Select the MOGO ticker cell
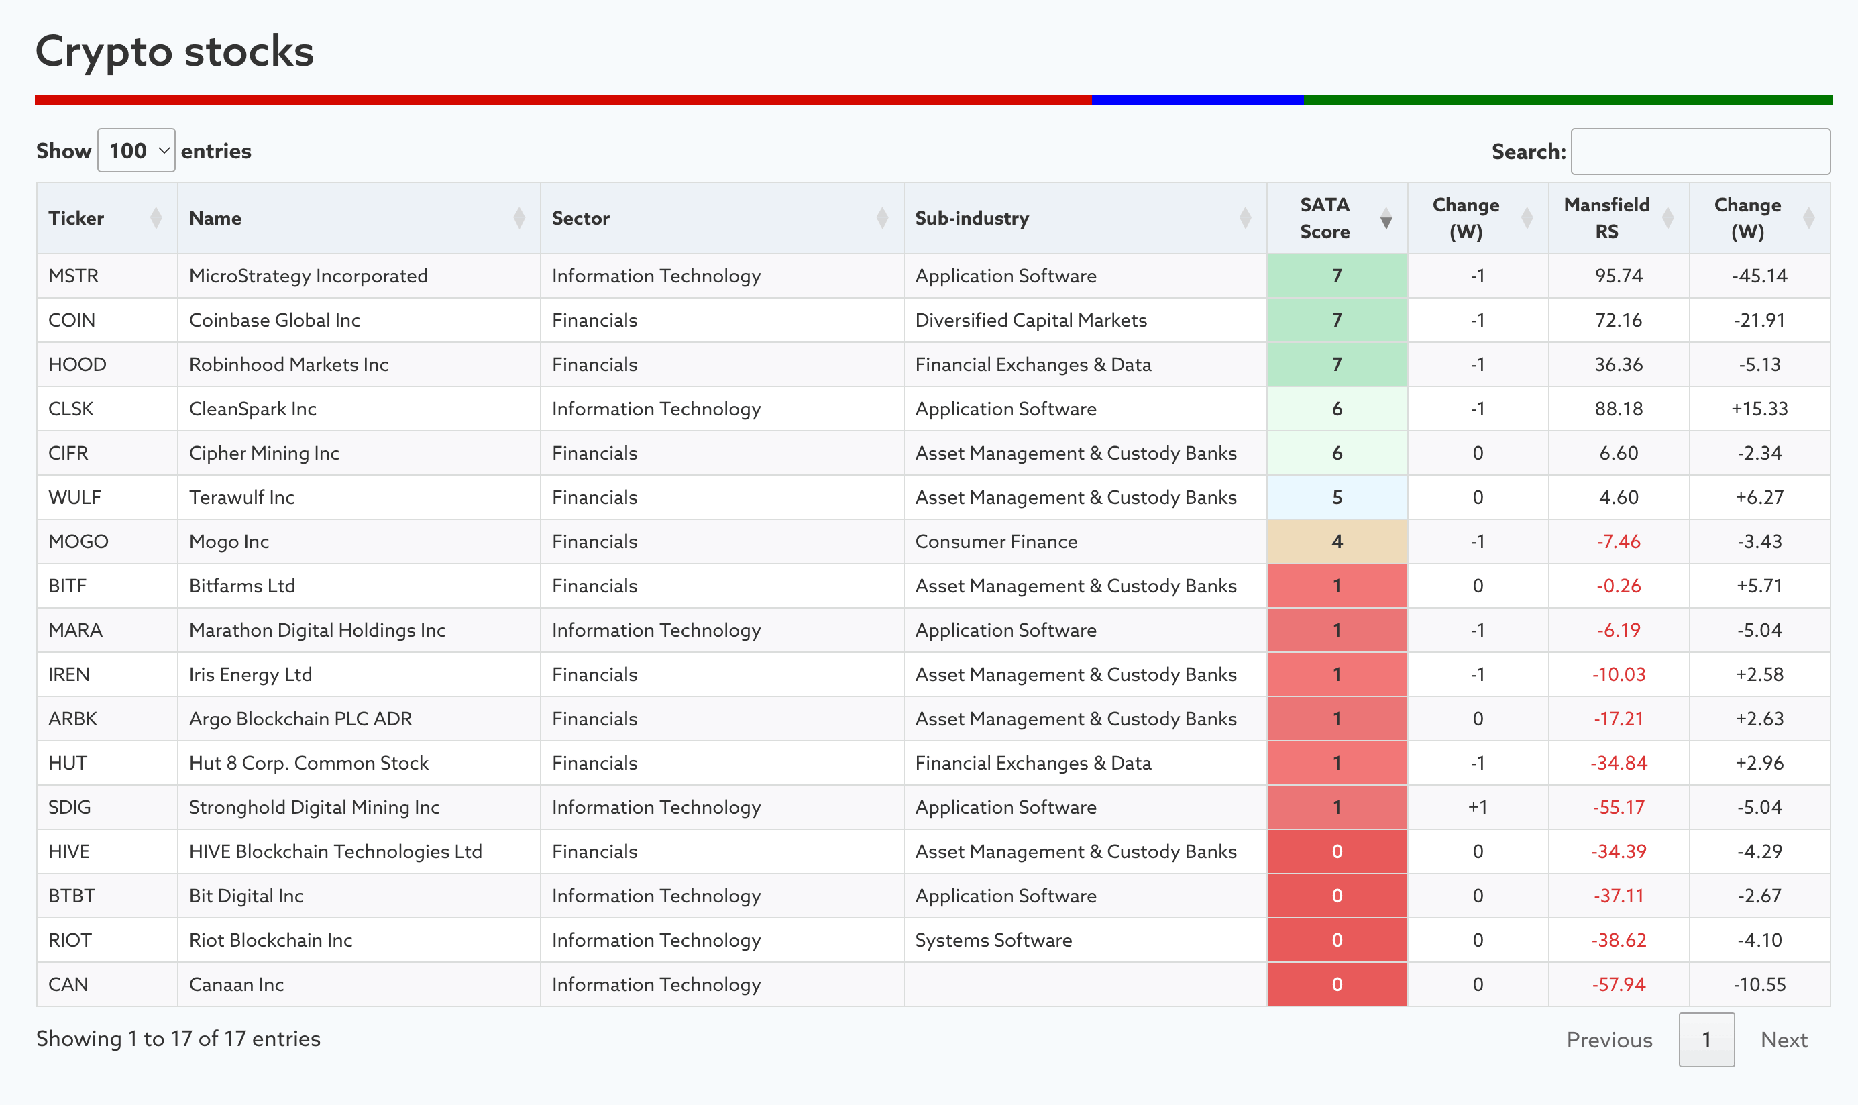 pos(107,542)
